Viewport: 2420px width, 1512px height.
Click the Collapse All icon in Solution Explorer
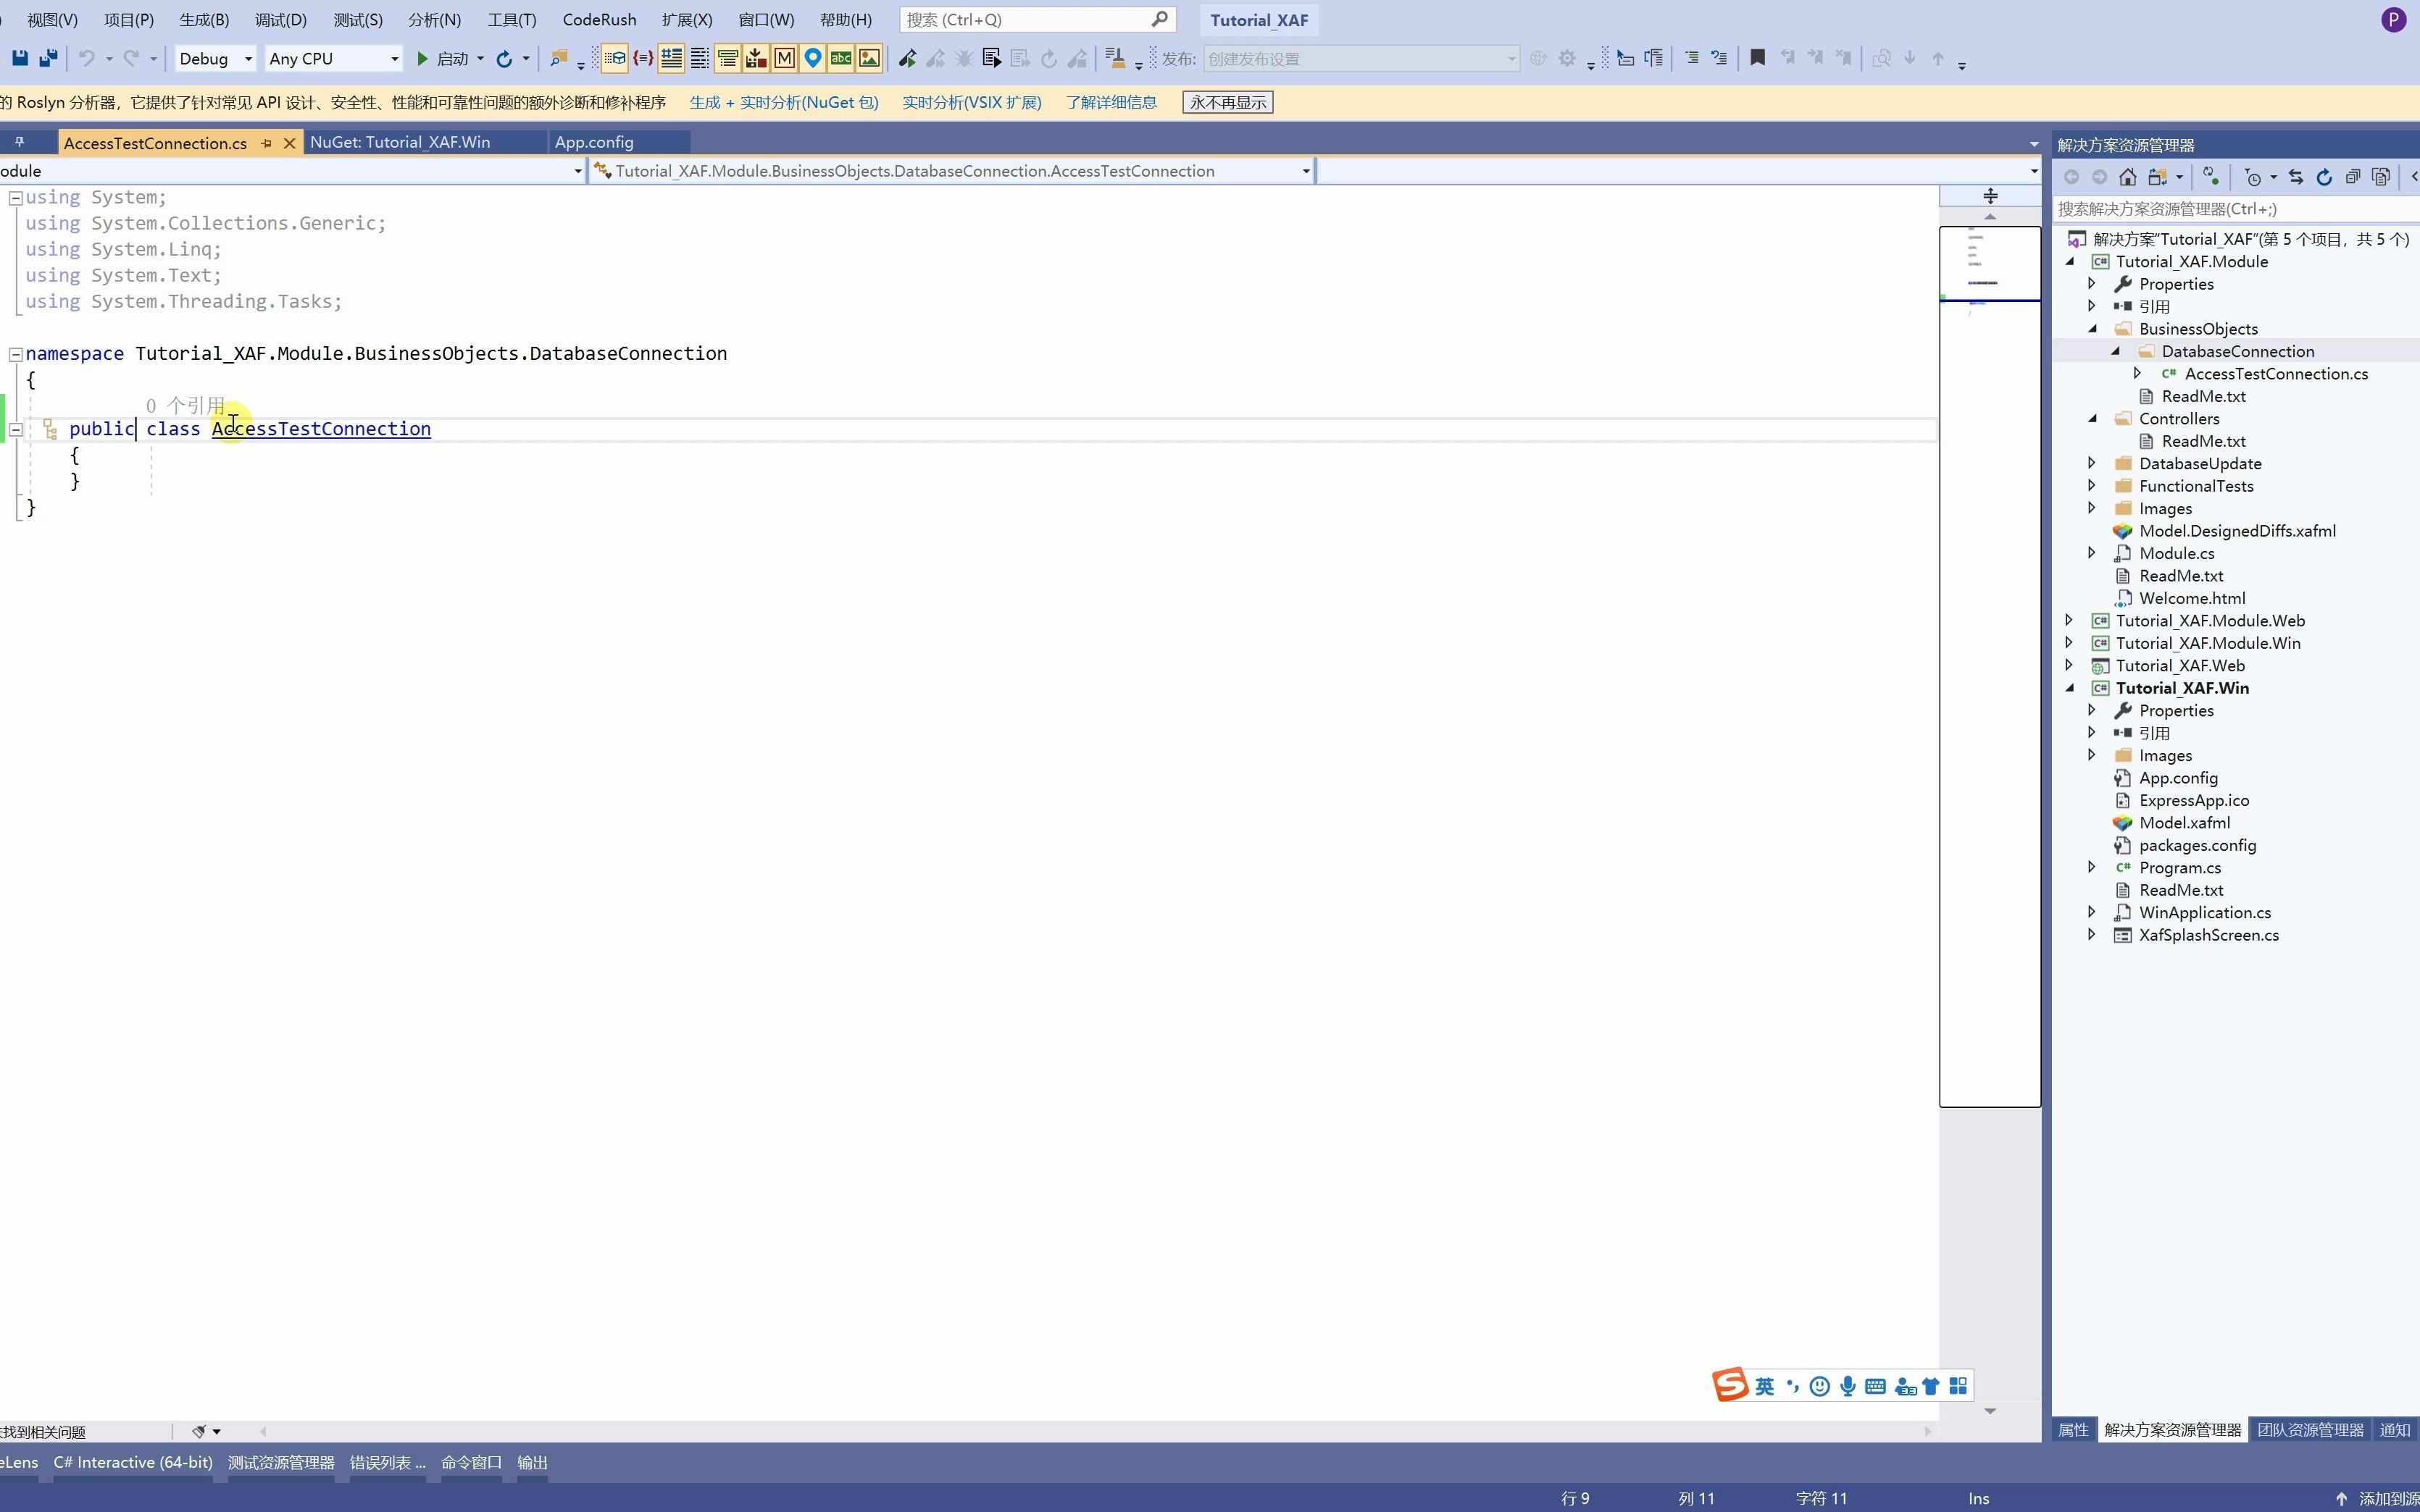2353,177
